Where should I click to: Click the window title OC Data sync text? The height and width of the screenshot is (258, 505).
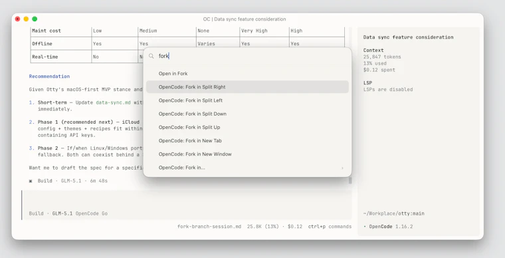[245, 19]
